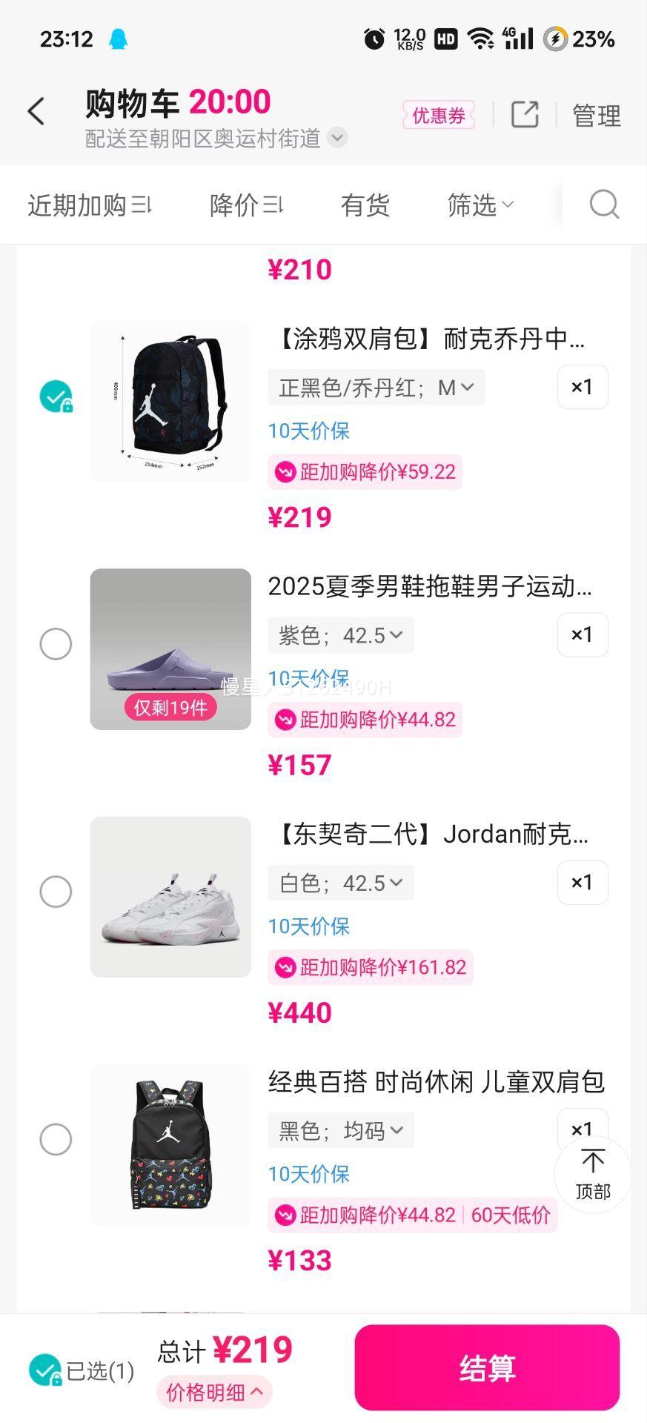Tap 管理 to manage cart
647x1423 pixels.
[x=596, y=116]
